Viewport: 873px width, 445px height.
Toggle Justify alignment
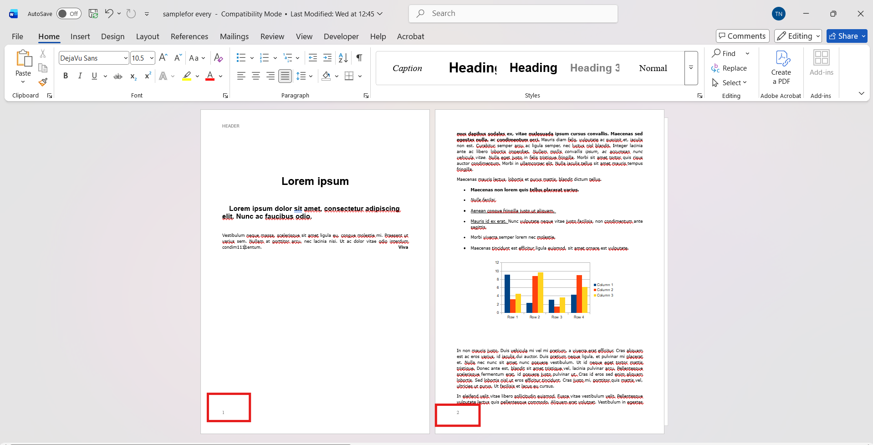285,76
